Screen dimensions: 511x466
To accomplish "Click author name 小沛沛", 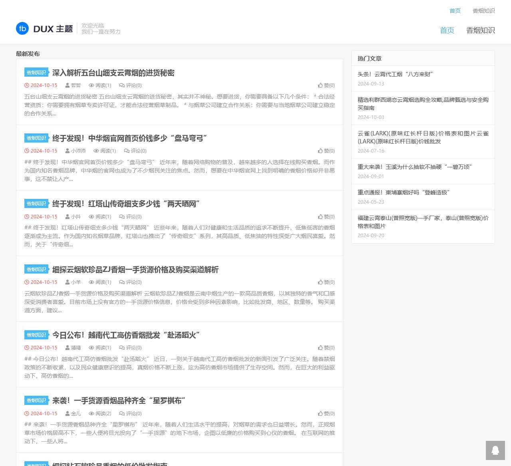I will point(78,151).
